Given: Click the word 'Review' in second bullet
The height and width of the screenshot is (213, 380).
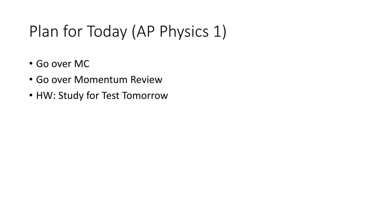Looking at the screenshot, I should [x=146, y=80].
